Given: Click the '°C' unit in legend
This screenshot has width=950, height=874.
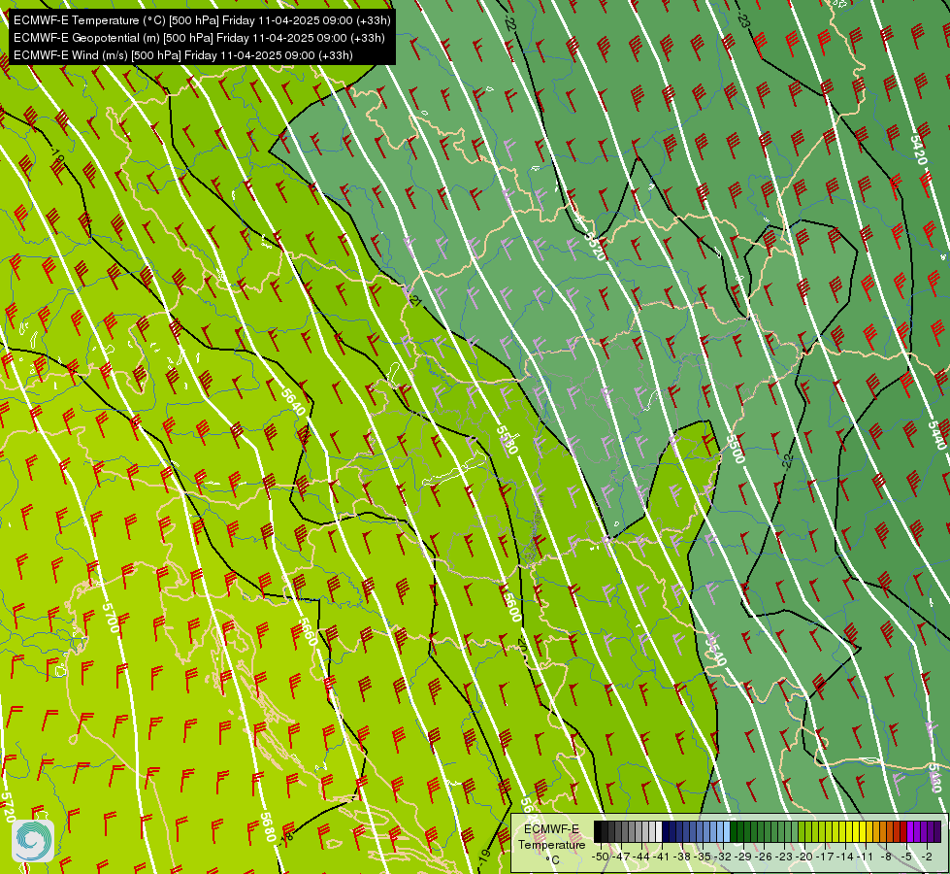Looking at the screenshot, I should click(x=552, y=860).
